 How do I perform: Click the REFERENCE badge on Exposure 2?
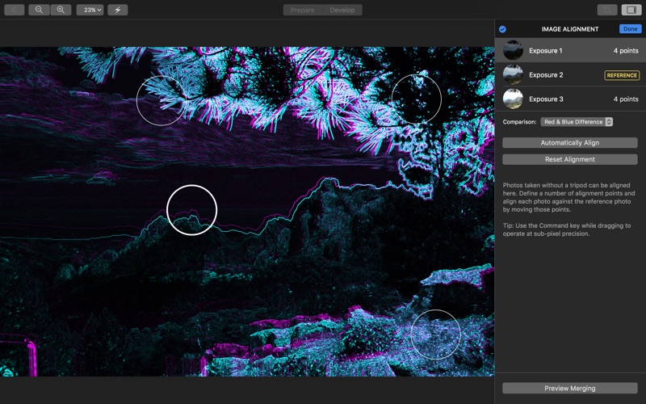621,75
